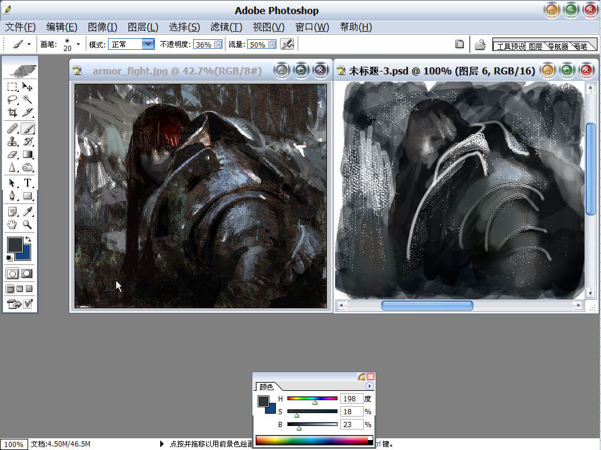
Task: Reset to default black and white colors
Action: point(9,258)
